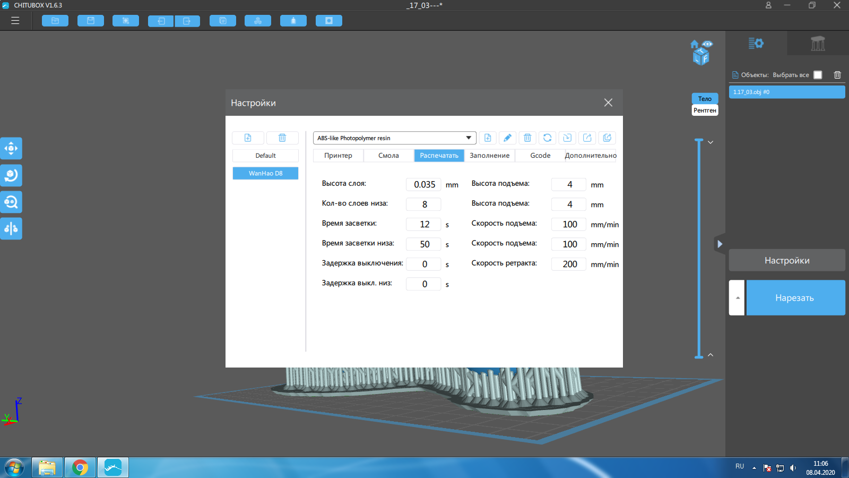Collapse right panel with triangle arrow

[720, 244]
